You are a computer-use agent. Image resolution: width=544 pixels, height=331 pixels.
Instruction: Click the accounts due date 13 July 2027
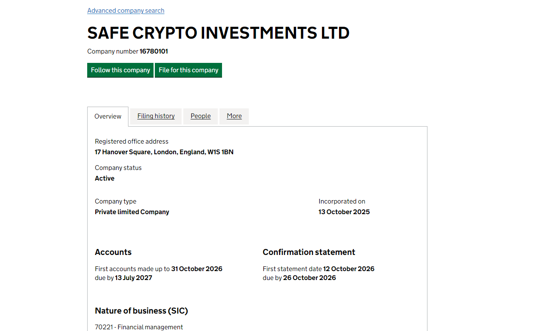click(134, 278)
